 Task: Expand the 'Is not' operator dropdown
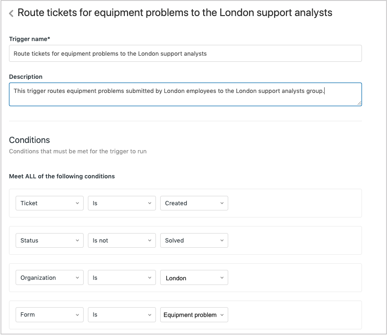121,241
